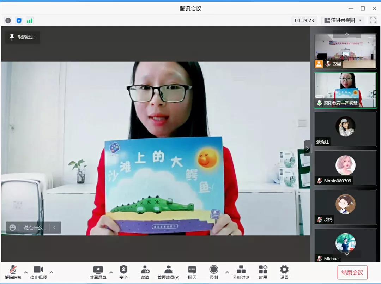
Task: Collapse the participant video sidebar
Action: coord(307,148)
